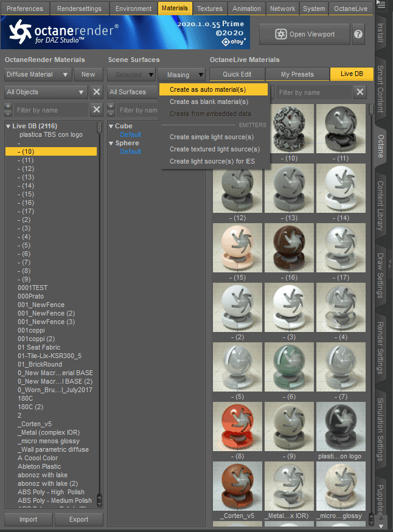Open the All Surfaces dropdown
The width and height of the screenshot is (393, 532).
(133, 92)
